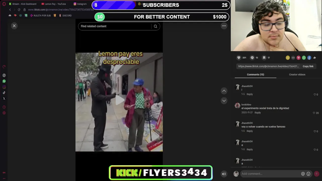Like the comment "voy a volver cuando se vuelva famoso"
Viewport: 322px width, 181px height.
[315, 131]
